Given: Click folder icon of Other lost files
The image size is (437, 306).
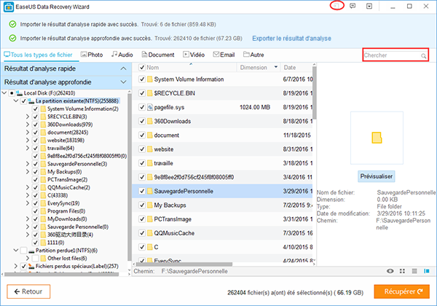Looking at the screenshot, I should pyautogui.click(x=43, y=259).
